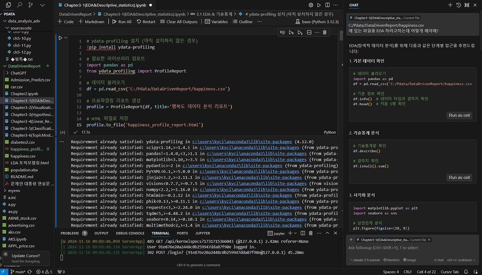Screen dimensions: 482x275
Task: Restart the notebook kernel
Action: pyautogui.click(x=145, y=21)
